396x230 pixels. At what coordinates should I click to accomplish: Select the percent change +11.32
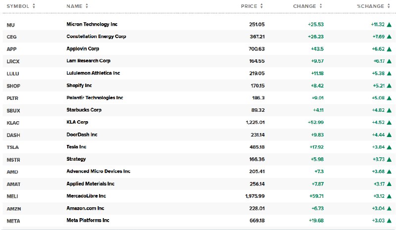(378, 25)
